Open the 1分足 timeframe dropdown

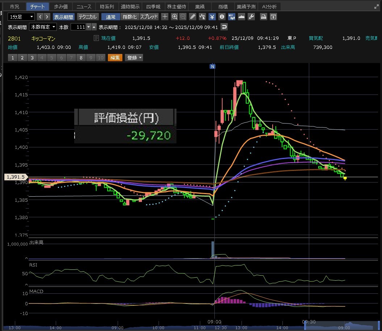[x=21, y=17]
